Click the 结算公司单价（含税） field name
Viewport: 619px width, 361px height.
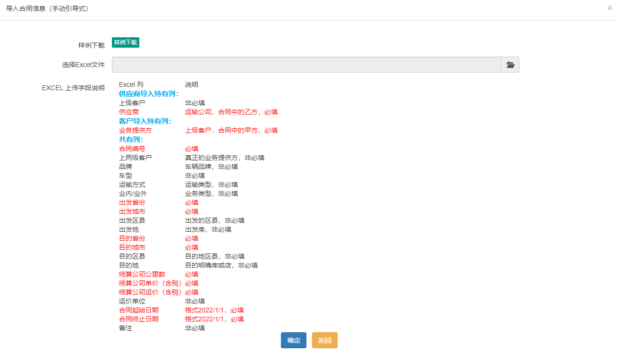point(151,283)
